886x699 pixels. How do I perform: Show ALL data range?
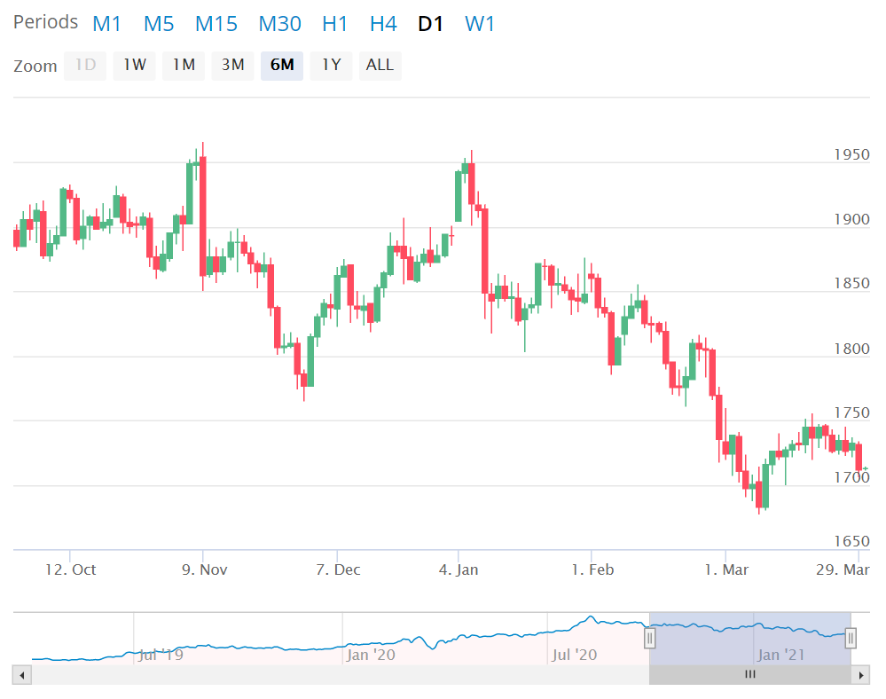coord(380,66)
